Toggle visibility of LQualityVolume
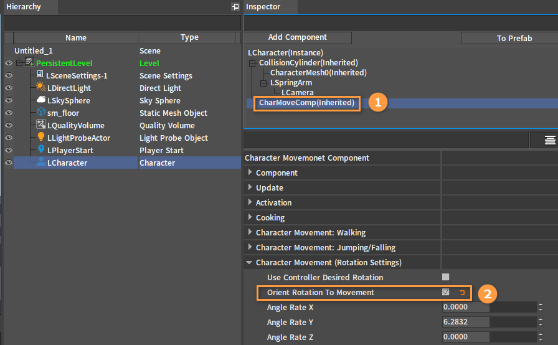 pos(9,125)
